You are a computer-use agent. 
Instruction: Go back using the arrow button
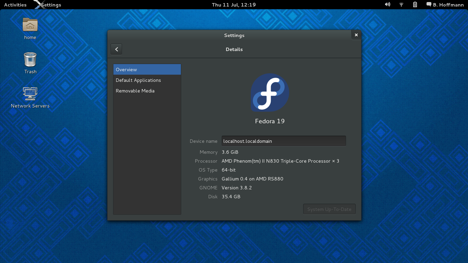(116, 49)
